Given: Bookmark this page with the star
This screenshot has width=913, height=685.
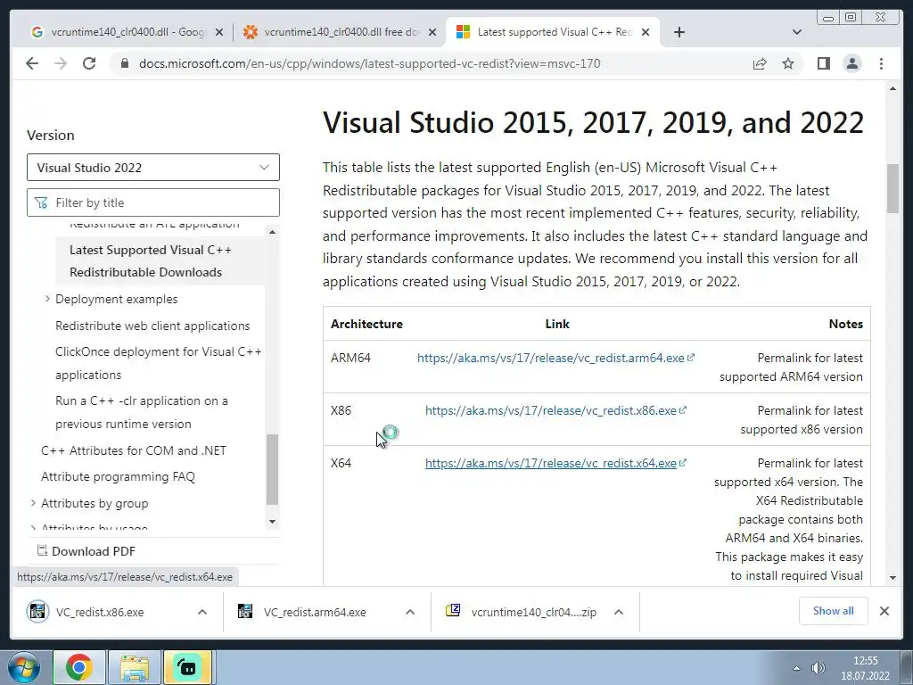Looking at the screenshot, I should tap(788, 63).
